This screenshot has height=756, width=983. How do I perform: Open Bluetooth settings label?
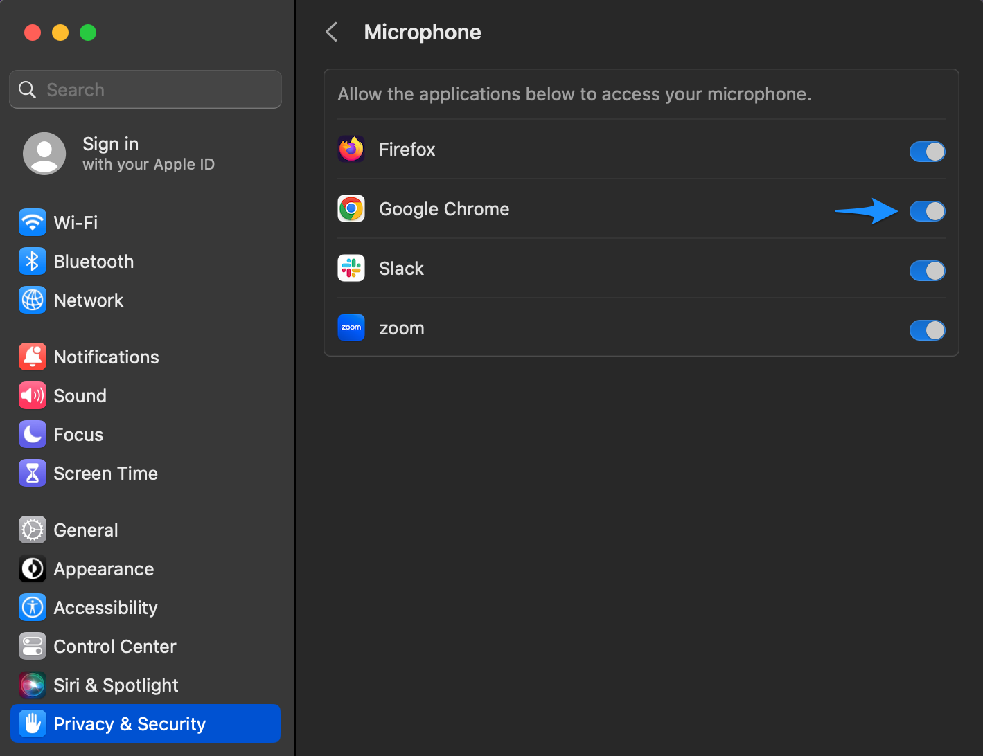coord(94,262)
